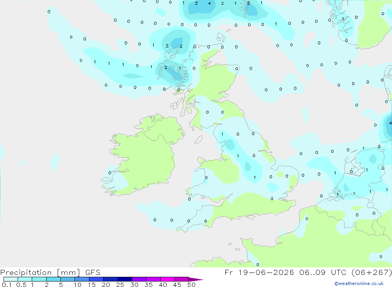The width and height of the screenshot is (392, 287).
Task: Pick the 10–15 mm legend color swatch
Action: point(82,279)
